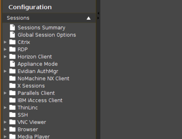The width and height of the screenshot is (182, 139).
Task: Open the Browser tree entry
Action: (x=28, y=129)
